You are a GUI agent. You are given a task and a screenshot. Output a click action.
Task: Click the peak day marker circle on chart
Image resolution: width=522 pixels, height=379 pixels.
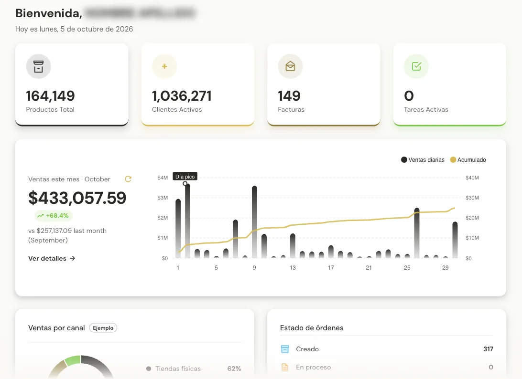click(185, 183)
